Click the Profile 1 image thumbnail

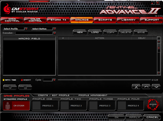tap(36, 106)
